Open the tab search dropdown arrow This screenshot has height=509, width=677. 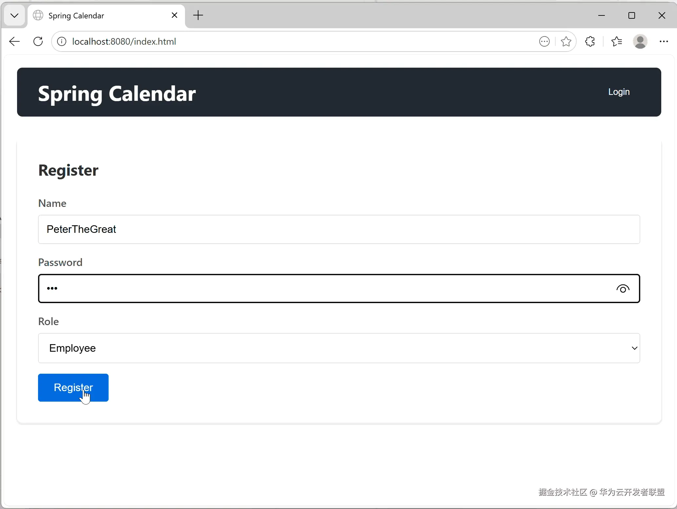click(14, 15)
